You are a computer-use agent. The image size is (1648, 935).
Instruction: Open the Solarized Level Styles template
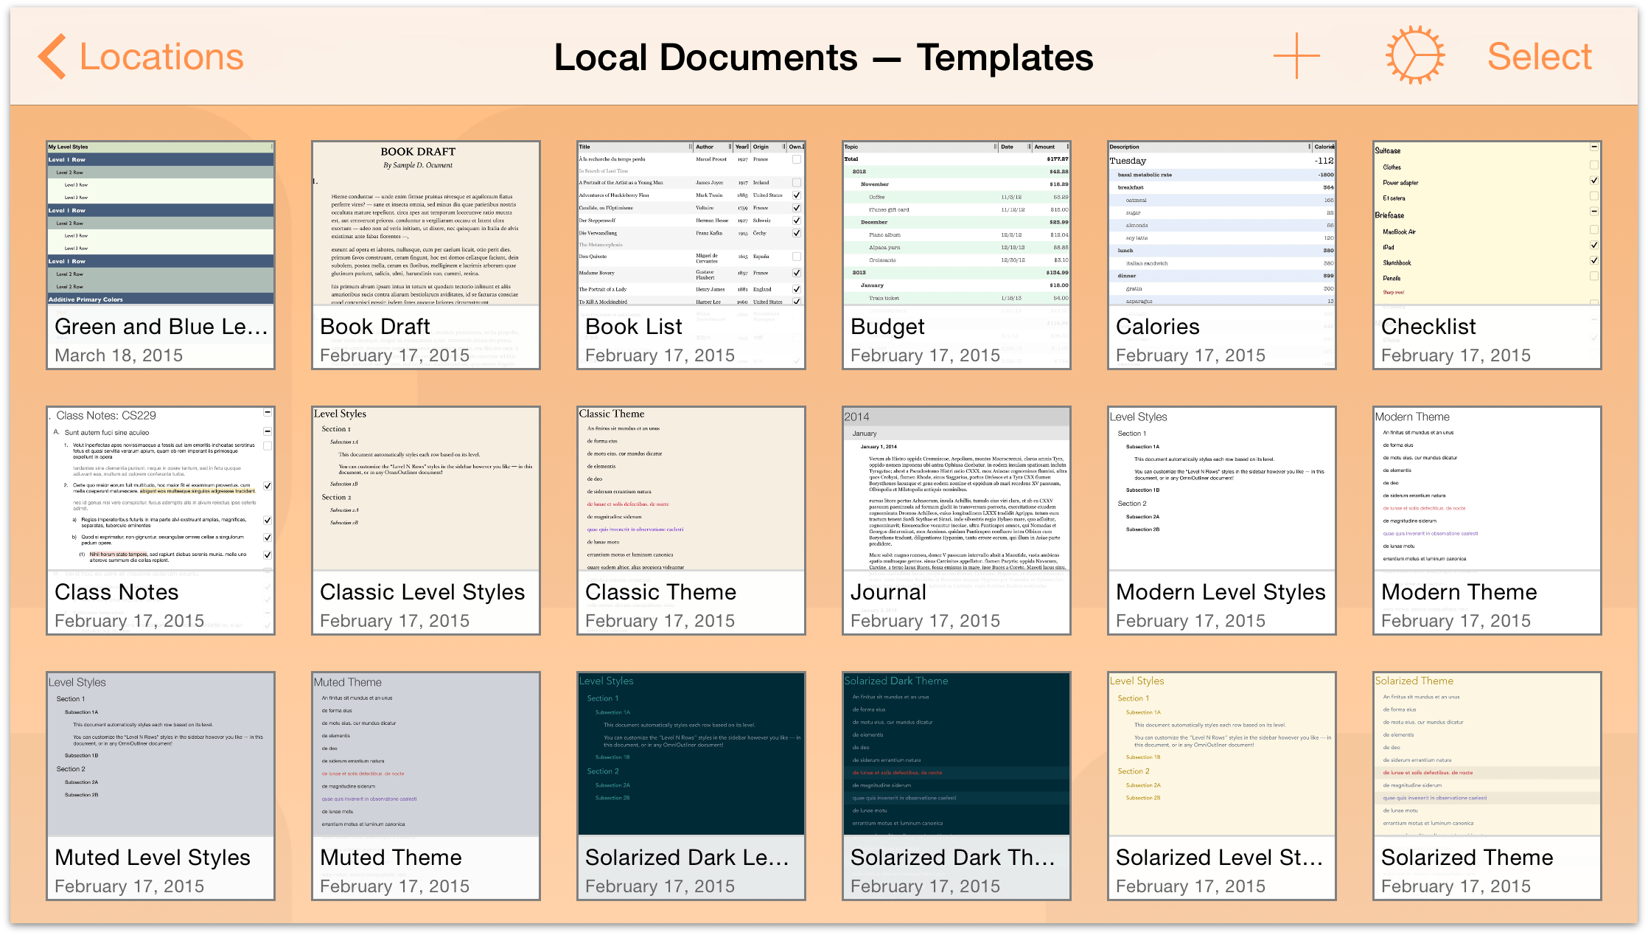(1222, 786)
